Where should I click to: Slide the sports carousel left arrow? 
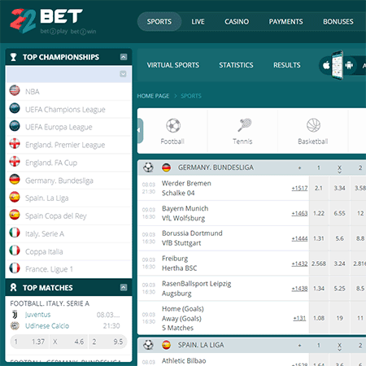(140, 130)
